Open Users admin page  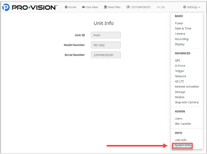pyautogui.click(x=179, y=119)
